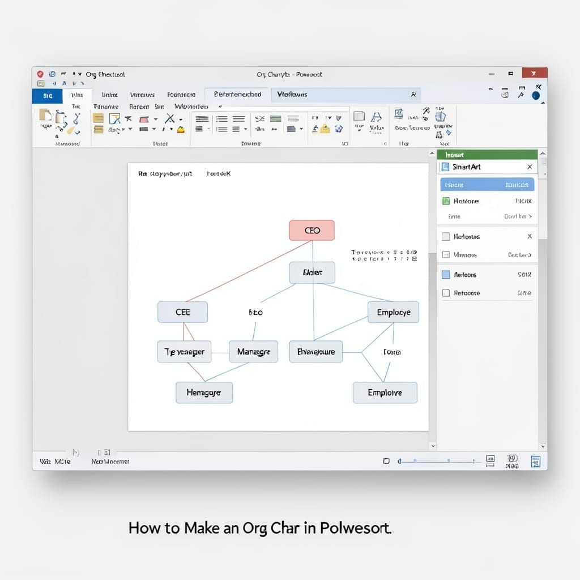
Task: Tick the Herlortes checkbox
Action: coord(446,236)
